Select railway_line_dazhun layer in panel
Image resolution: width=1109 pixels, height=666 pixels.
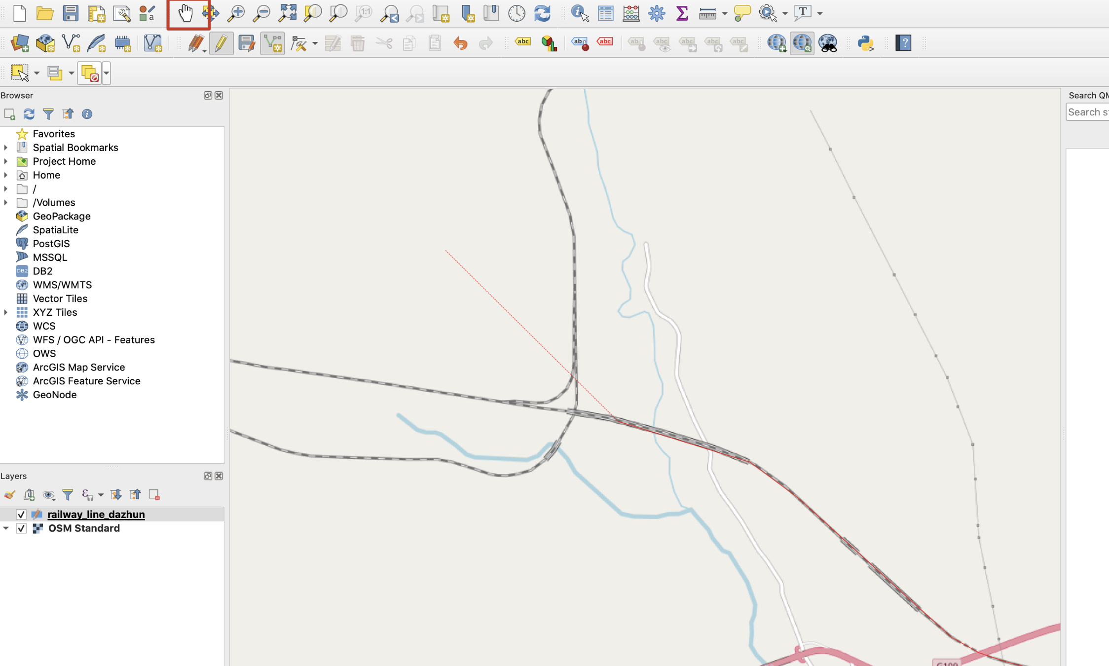96,514
